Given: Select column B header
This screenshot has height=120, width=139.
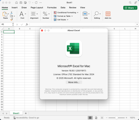Looking at the screenshot, I should coord(19,29).
